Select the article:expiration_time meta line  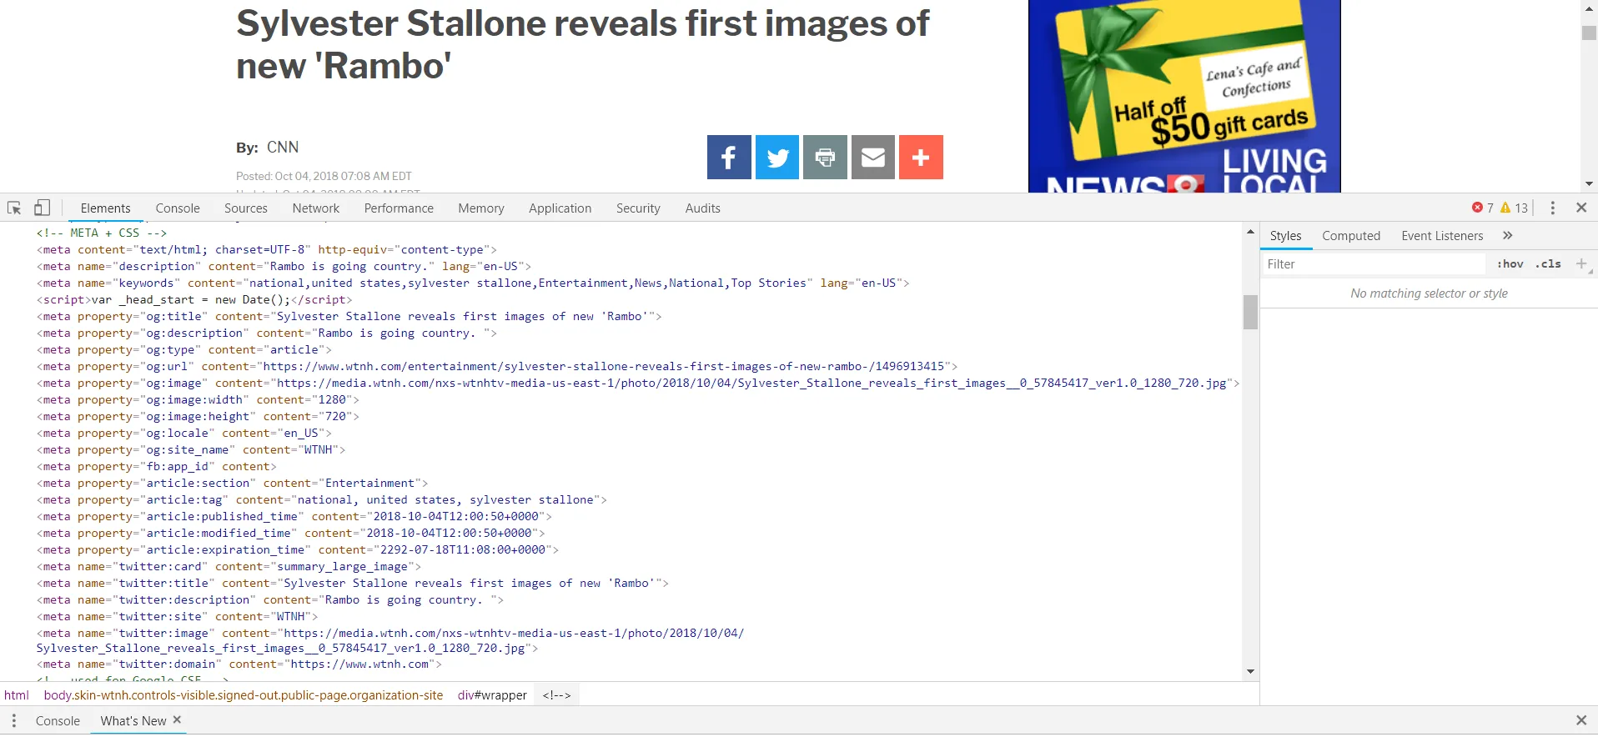[297, 550]
